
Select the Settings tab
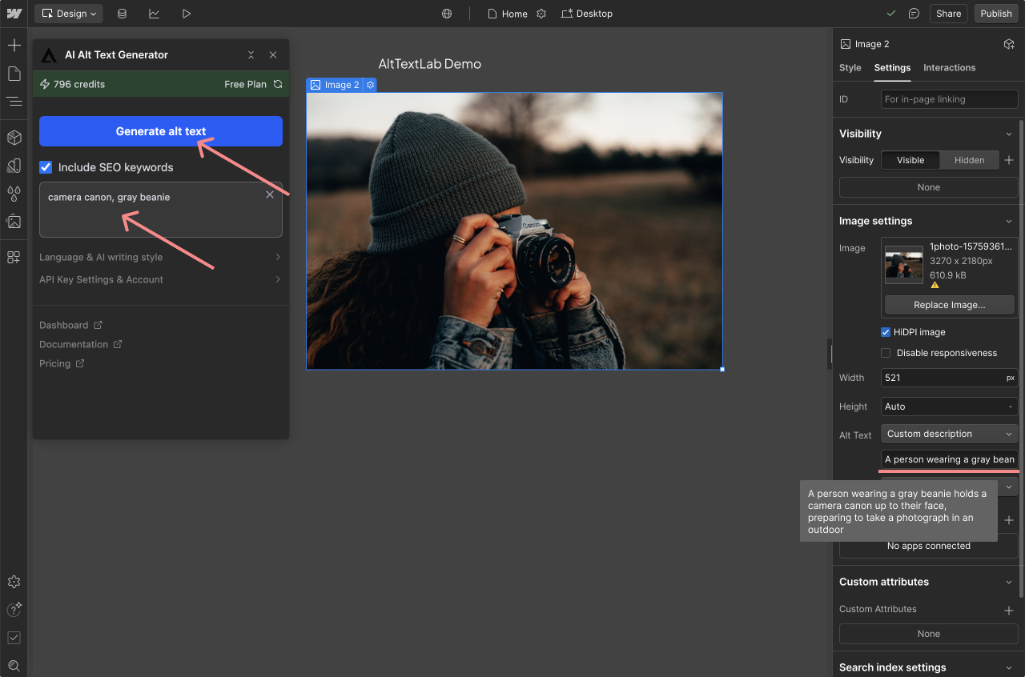coord(892,68)
